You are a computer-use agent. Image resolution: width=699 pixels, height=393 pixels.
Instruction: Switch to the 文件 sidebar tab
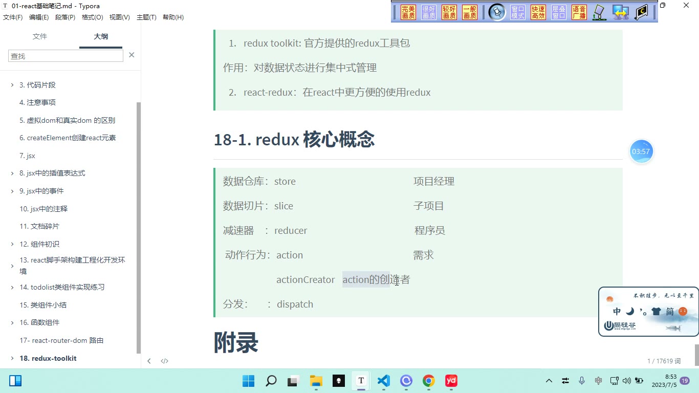click(x=40, y=36)
